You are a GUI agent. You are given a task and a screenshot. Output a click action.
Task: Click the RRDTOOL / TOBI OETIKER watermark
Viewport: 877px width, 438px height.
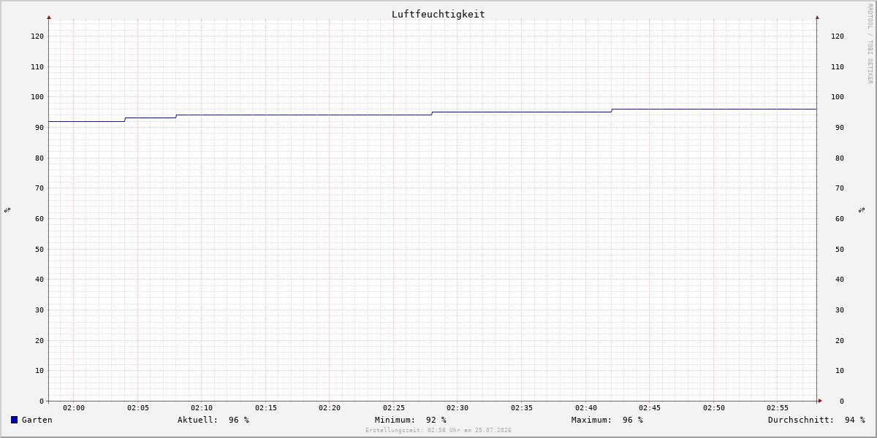coord(870,44)
